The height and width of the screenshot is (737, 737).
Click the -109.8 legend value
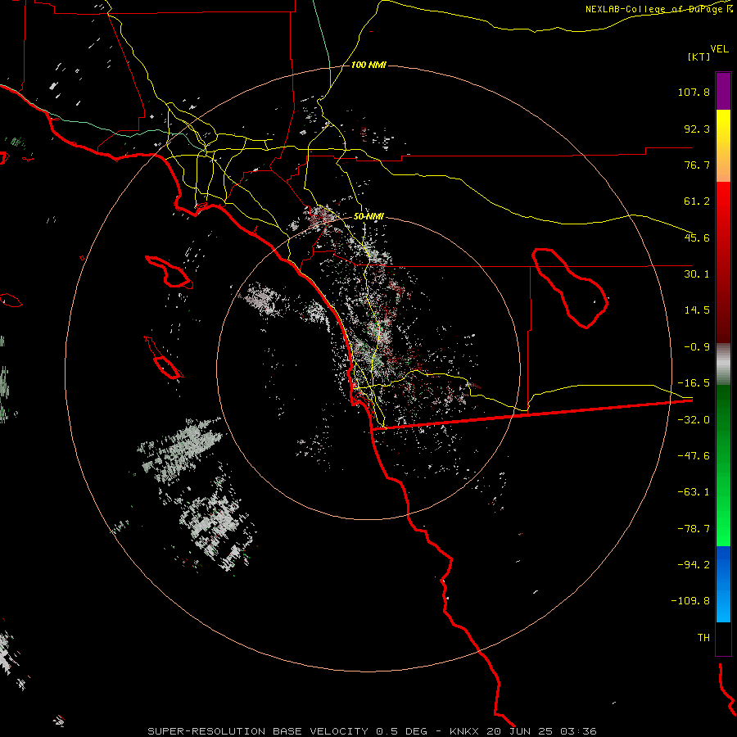[690, 601]
